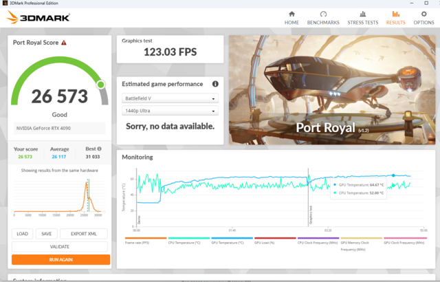The image size is (440, 282).
Task: Open the Battlefield V game dropdown
Action: coord(170,98)
